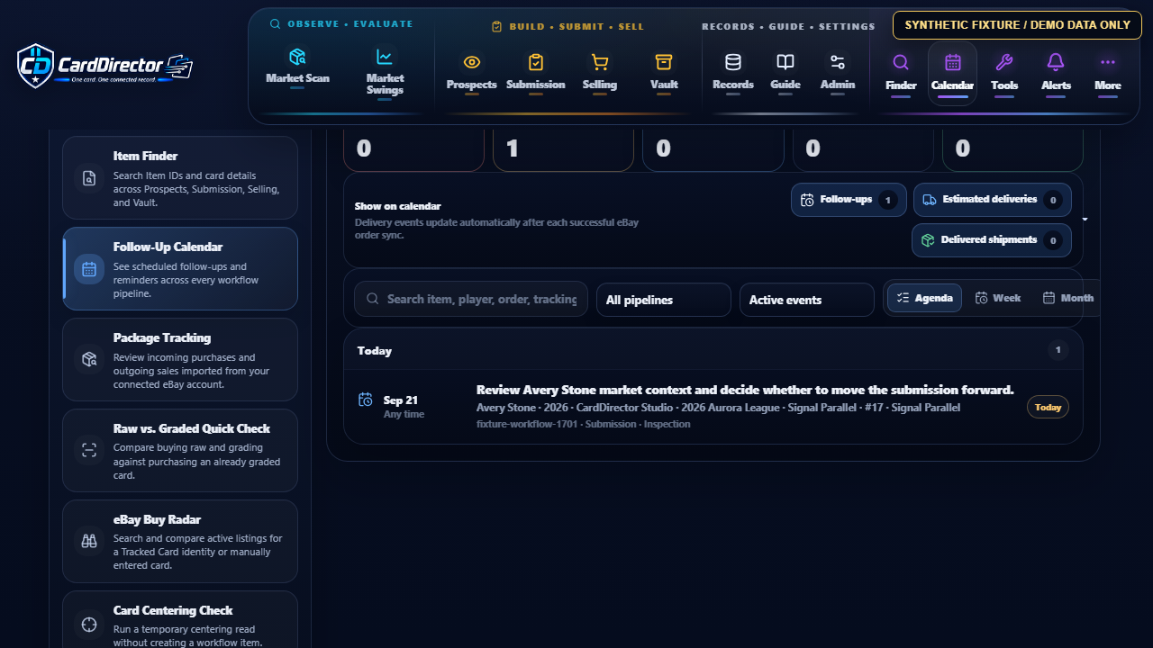Open Records database section
This screenshot has height=648, width=1153.
coord(733,72)
